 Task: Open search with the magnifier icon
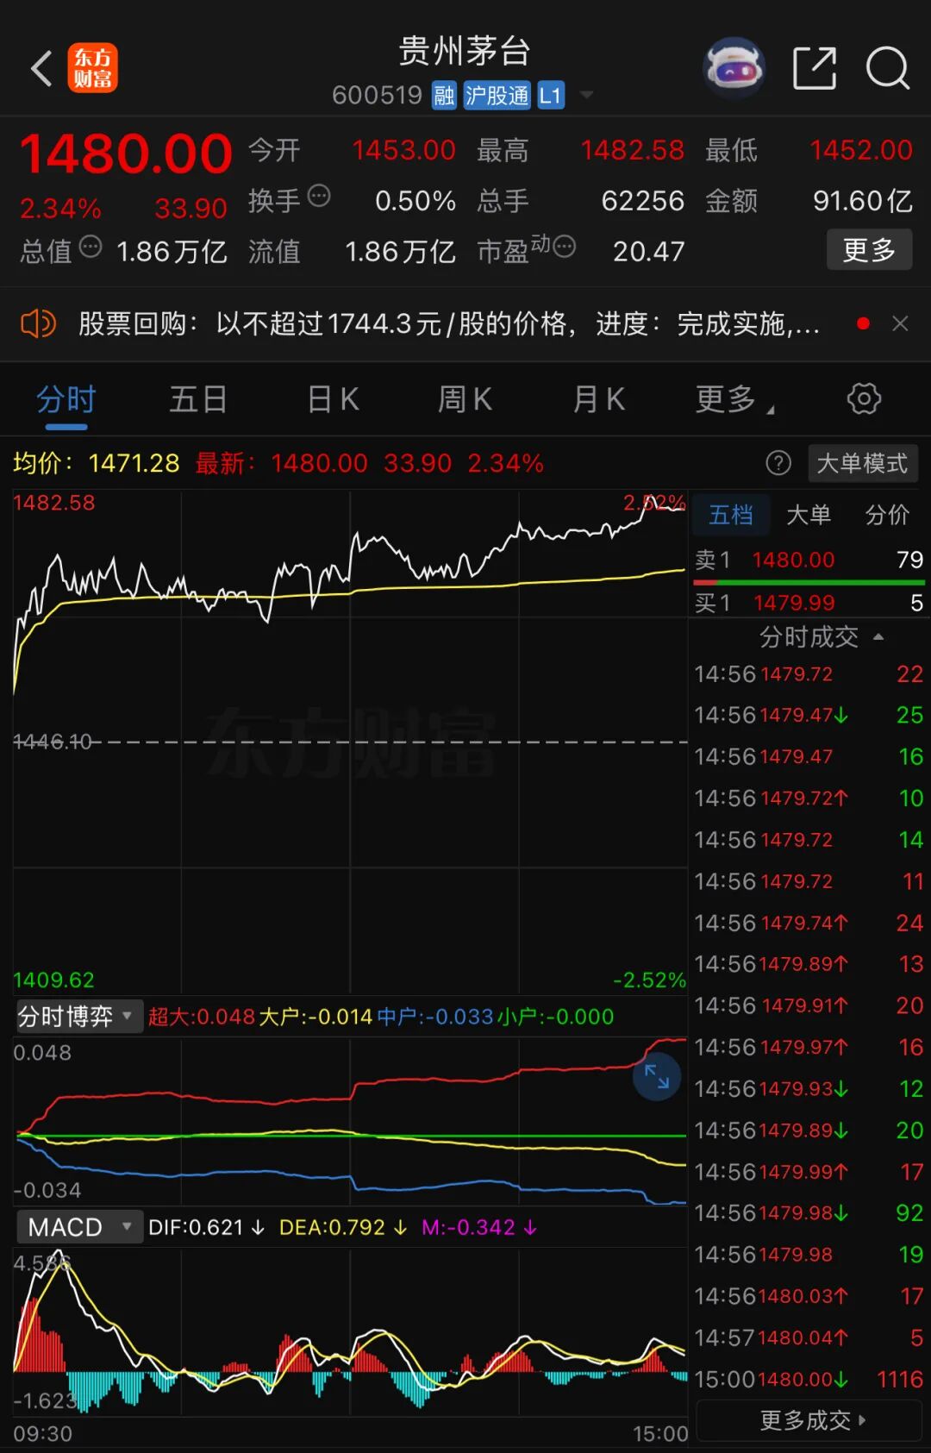click(x=887, y=68)
